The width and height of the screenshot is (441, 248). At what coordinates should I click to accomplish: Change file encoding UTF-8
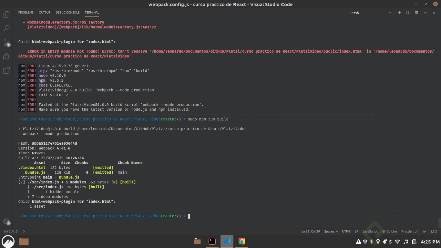[x=346, y=232]
